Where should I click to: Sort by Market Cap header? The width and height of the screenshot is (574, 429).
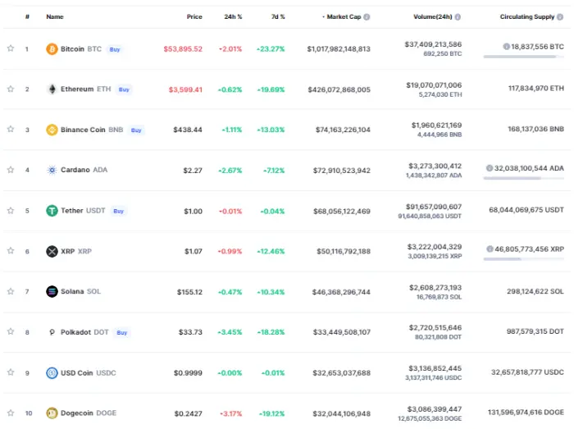pyautogui.click(x=342, y=17)
